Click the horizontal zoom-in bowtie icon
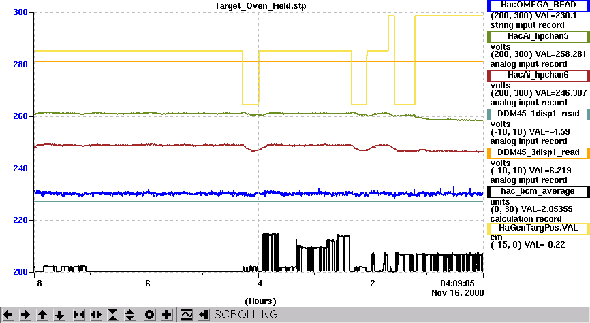The height and width of the screenshot is (323, 590). (78, 315)
